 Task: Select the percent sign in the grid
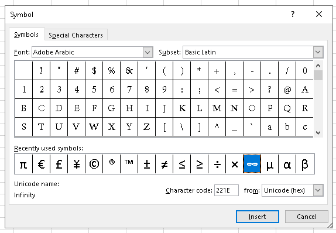pos(111,70)
